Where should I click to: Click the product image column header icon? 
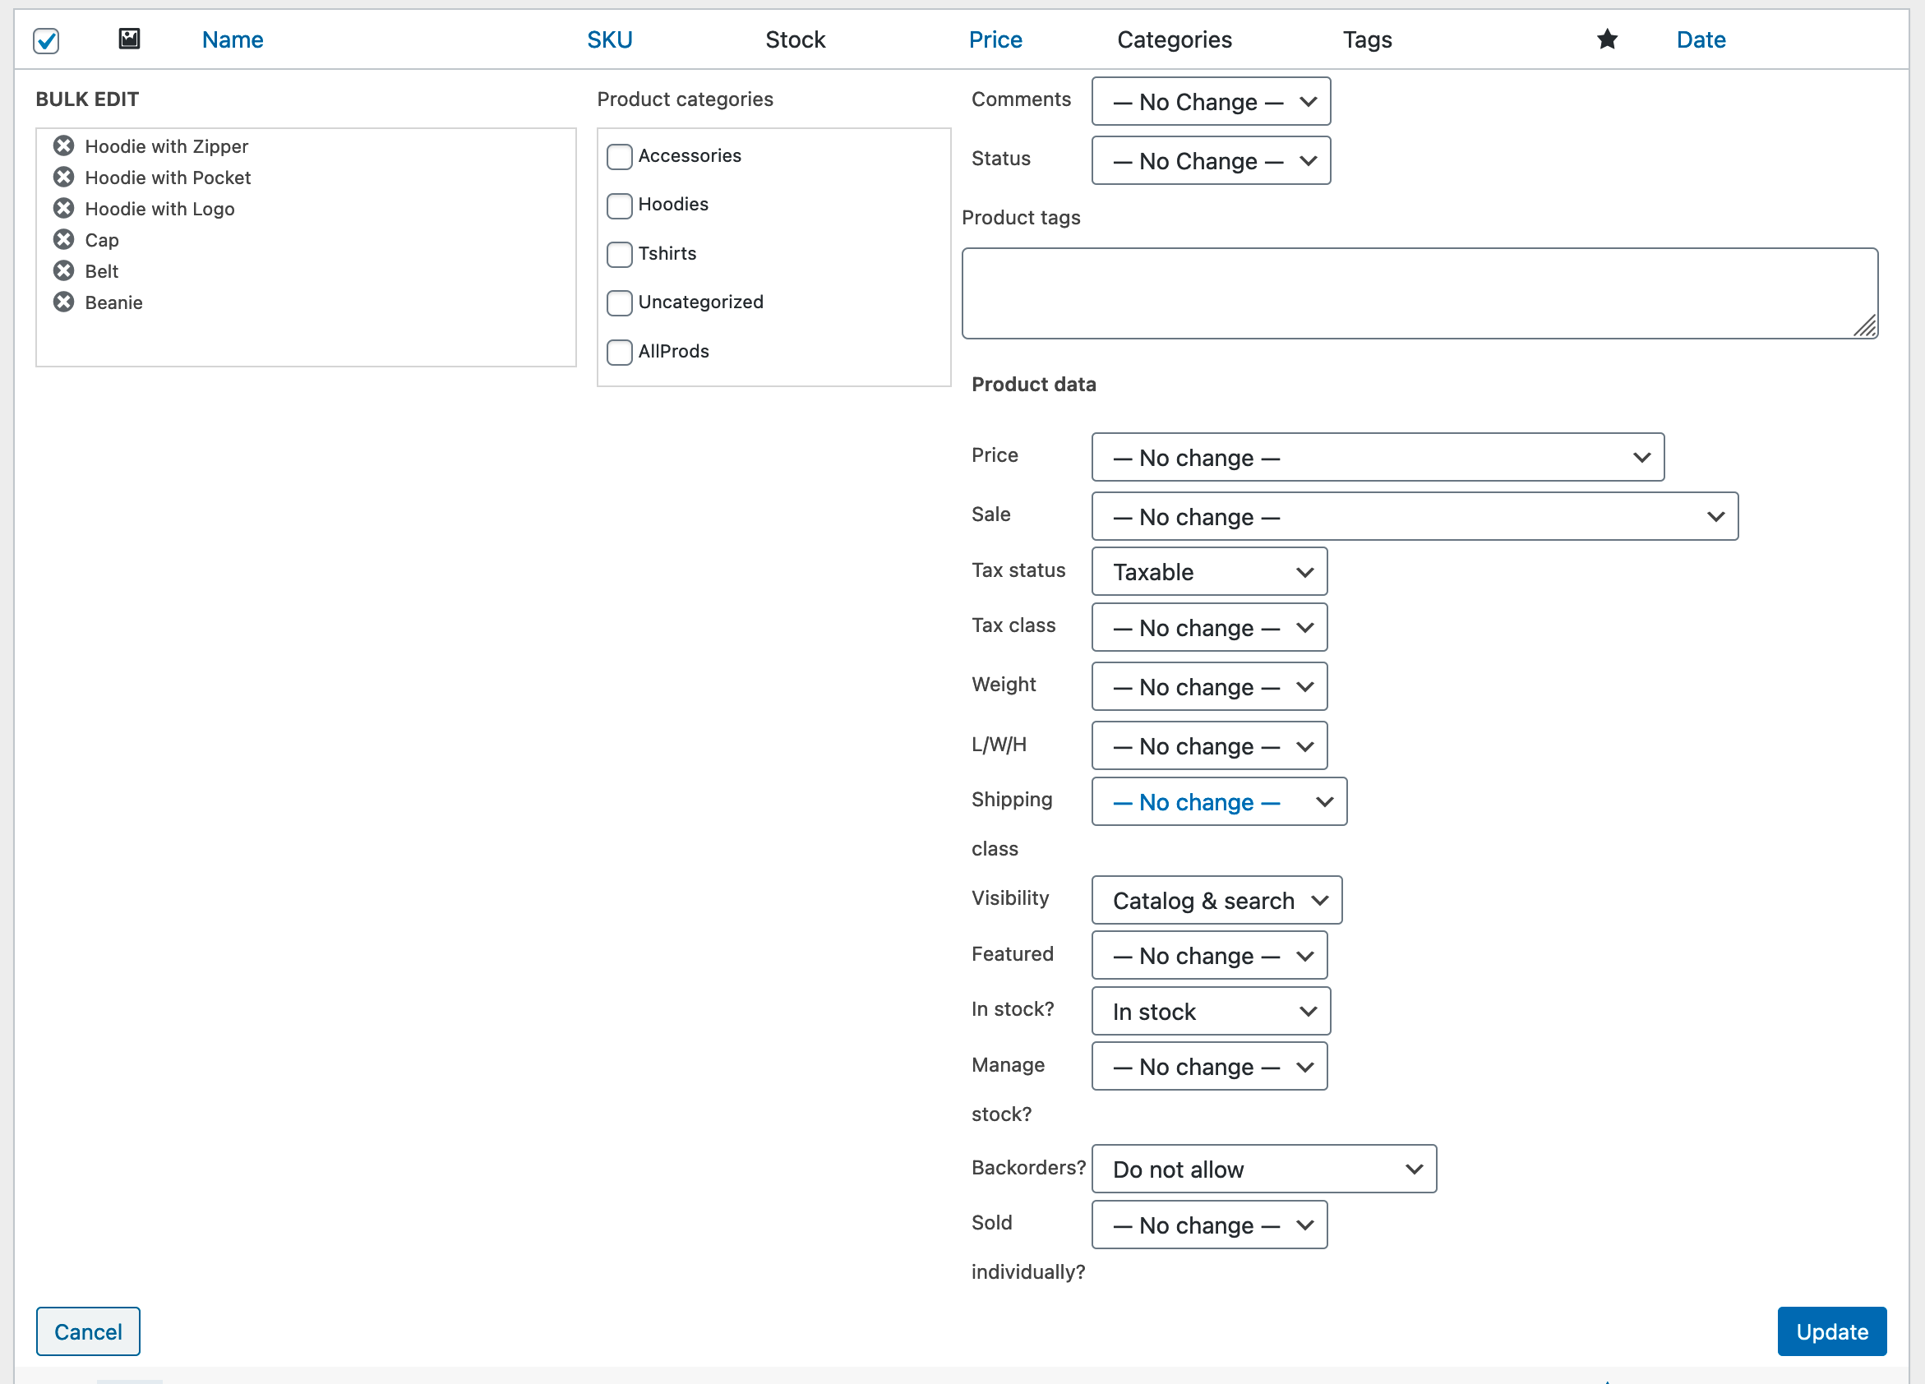point(129,39)
